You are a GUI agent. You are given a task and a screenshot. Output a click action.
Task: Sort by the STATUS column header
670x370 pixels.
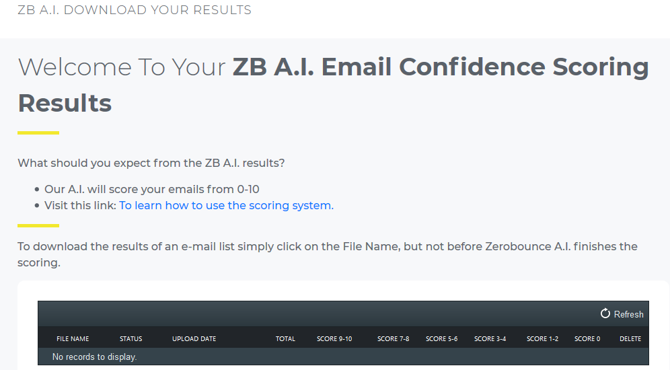pos(131,339)
